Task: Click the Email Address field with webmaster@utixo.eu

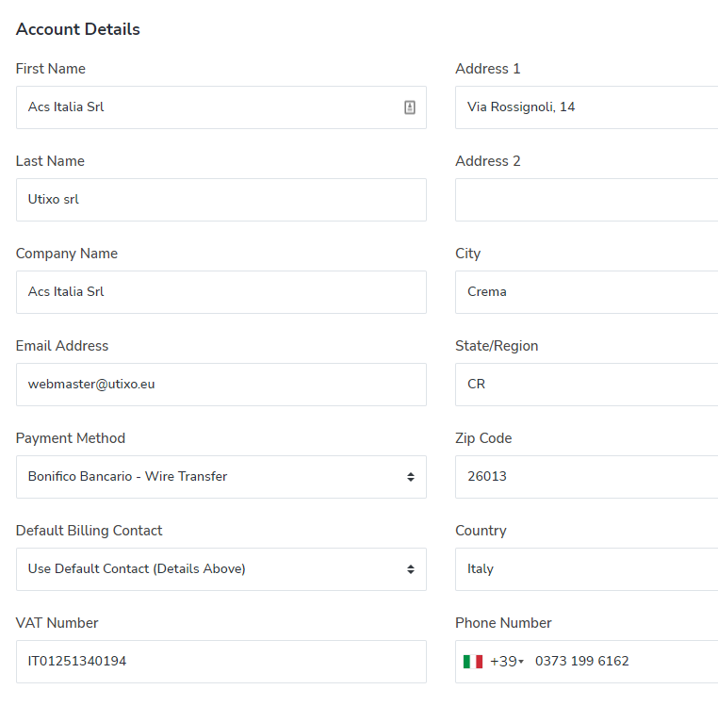Action: [x=221, y=385]
